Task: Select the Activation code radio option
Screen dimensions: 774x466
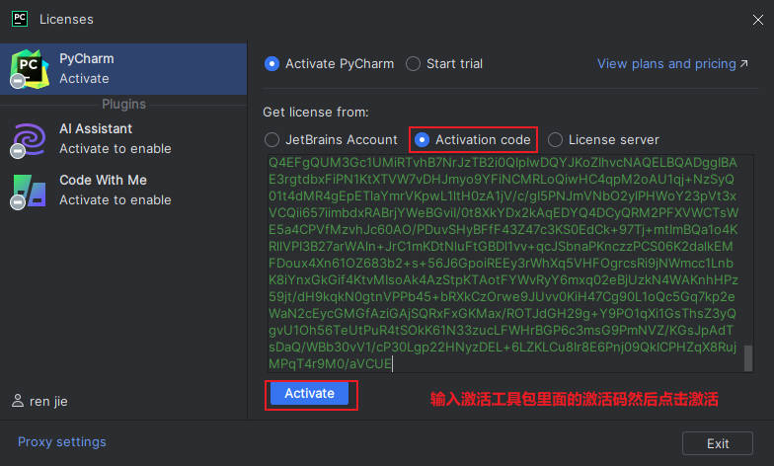Action: tap(423, 140)
